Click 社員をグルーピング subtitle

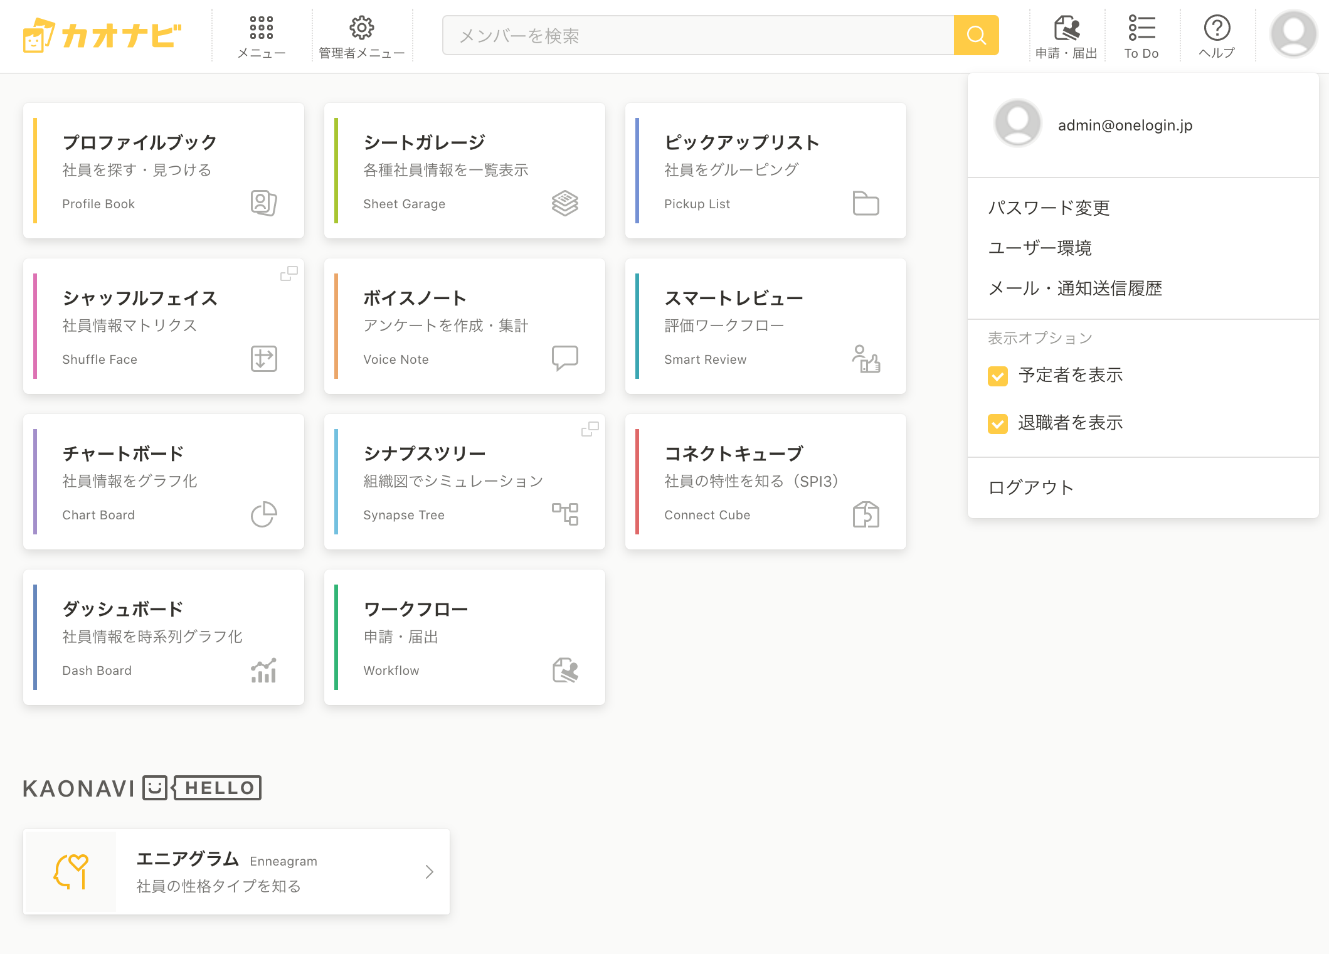731,170
